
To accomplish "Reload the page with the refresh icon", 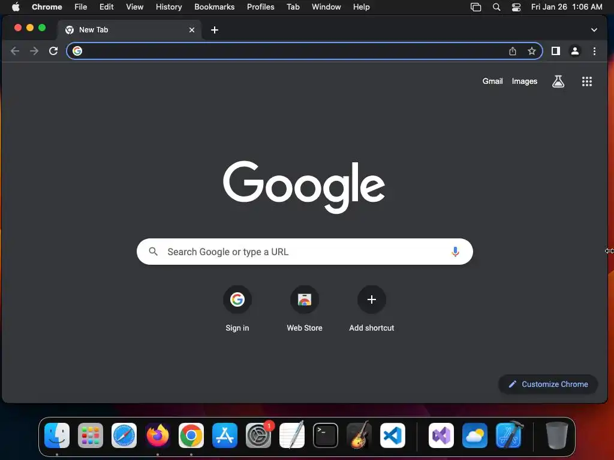I will (x=53, y=51).
